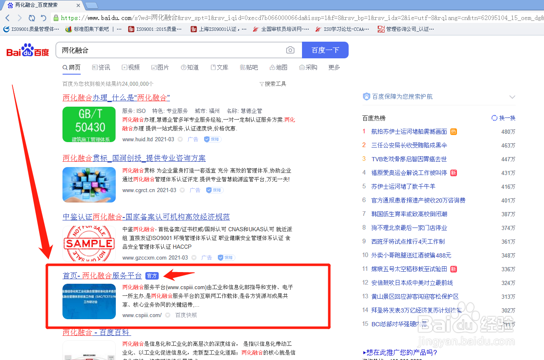544x360 pixels.
Task: Click 保障 badge on gzccxm.com result
Action: 226,257
